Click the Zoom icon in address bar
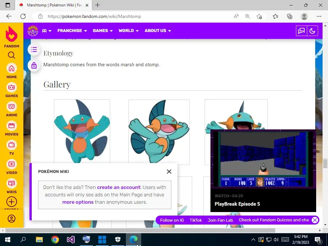 click(248, 16)
